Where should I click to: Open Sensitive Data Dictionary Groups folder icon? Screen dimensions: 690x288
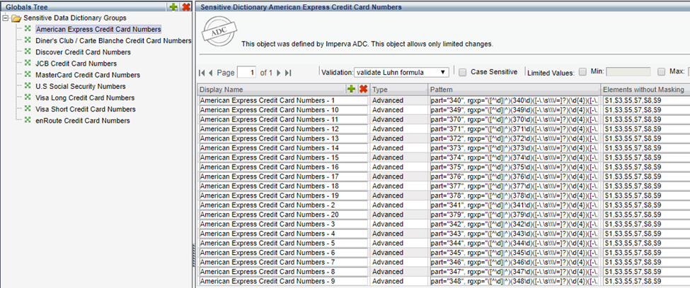[x=16, y=18]
